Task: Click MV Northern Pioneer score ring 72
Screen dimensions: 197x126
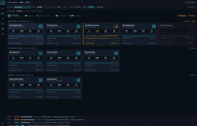Action: [116, 27]
